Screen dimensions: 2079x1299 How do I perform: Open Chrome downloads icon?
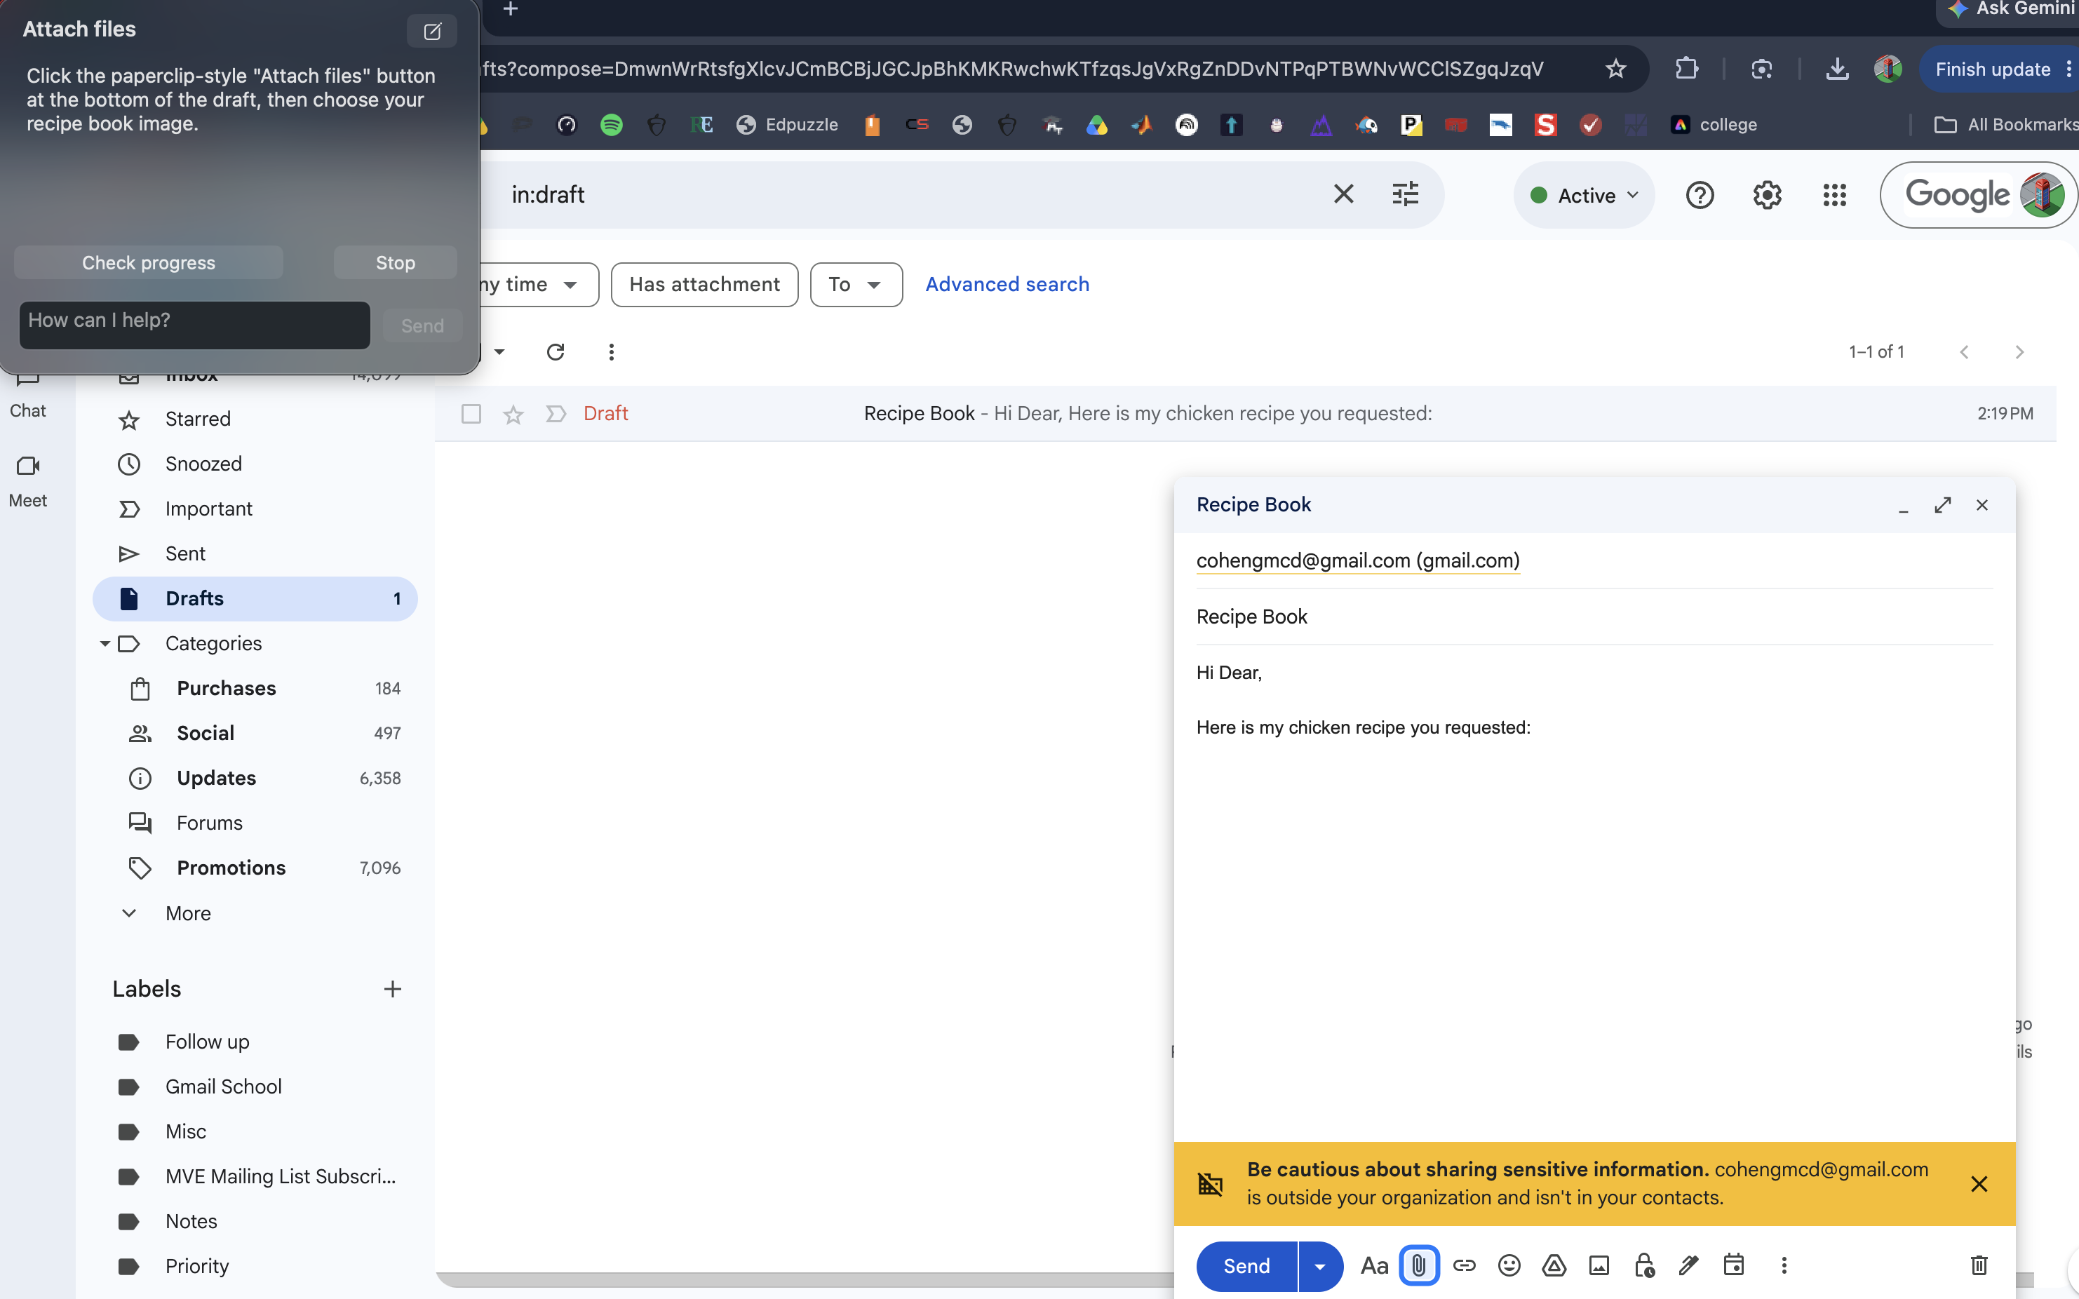1837,69
